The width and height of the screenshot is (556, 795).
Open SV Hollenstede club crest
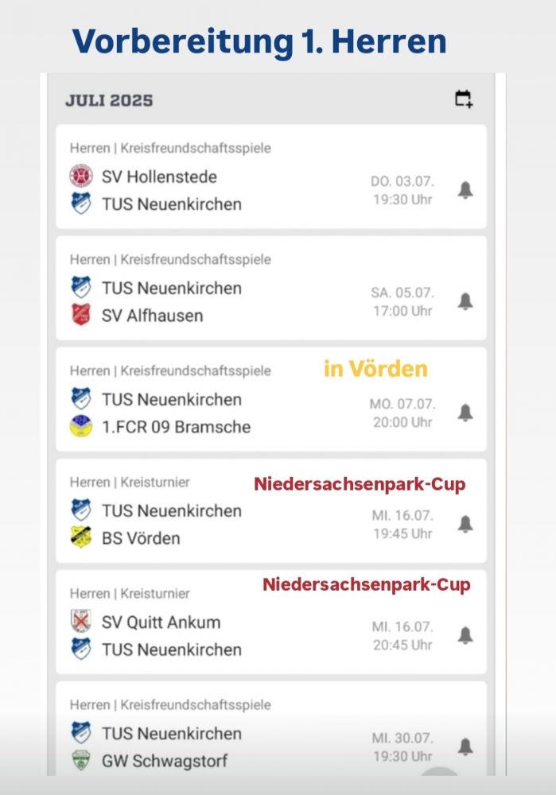[81, 176]
